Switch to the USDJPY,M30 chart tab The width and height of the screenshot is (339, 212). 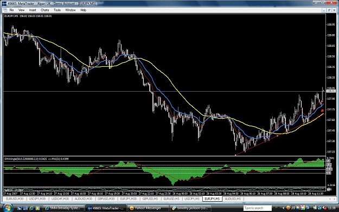37,199
